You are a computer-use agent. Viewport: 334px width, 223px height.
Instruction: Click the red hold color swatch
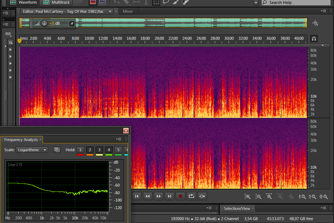80,155
